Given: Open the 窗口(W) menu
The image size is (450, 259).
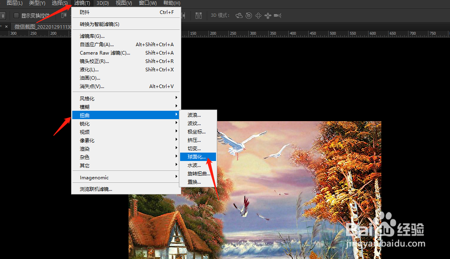Looking at the screenshot, I should 147,3.
